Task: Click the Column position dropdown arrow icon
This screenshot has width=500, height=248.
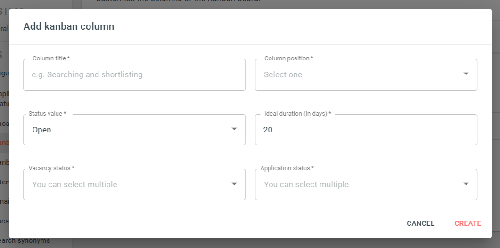Action: click(466, 74)
